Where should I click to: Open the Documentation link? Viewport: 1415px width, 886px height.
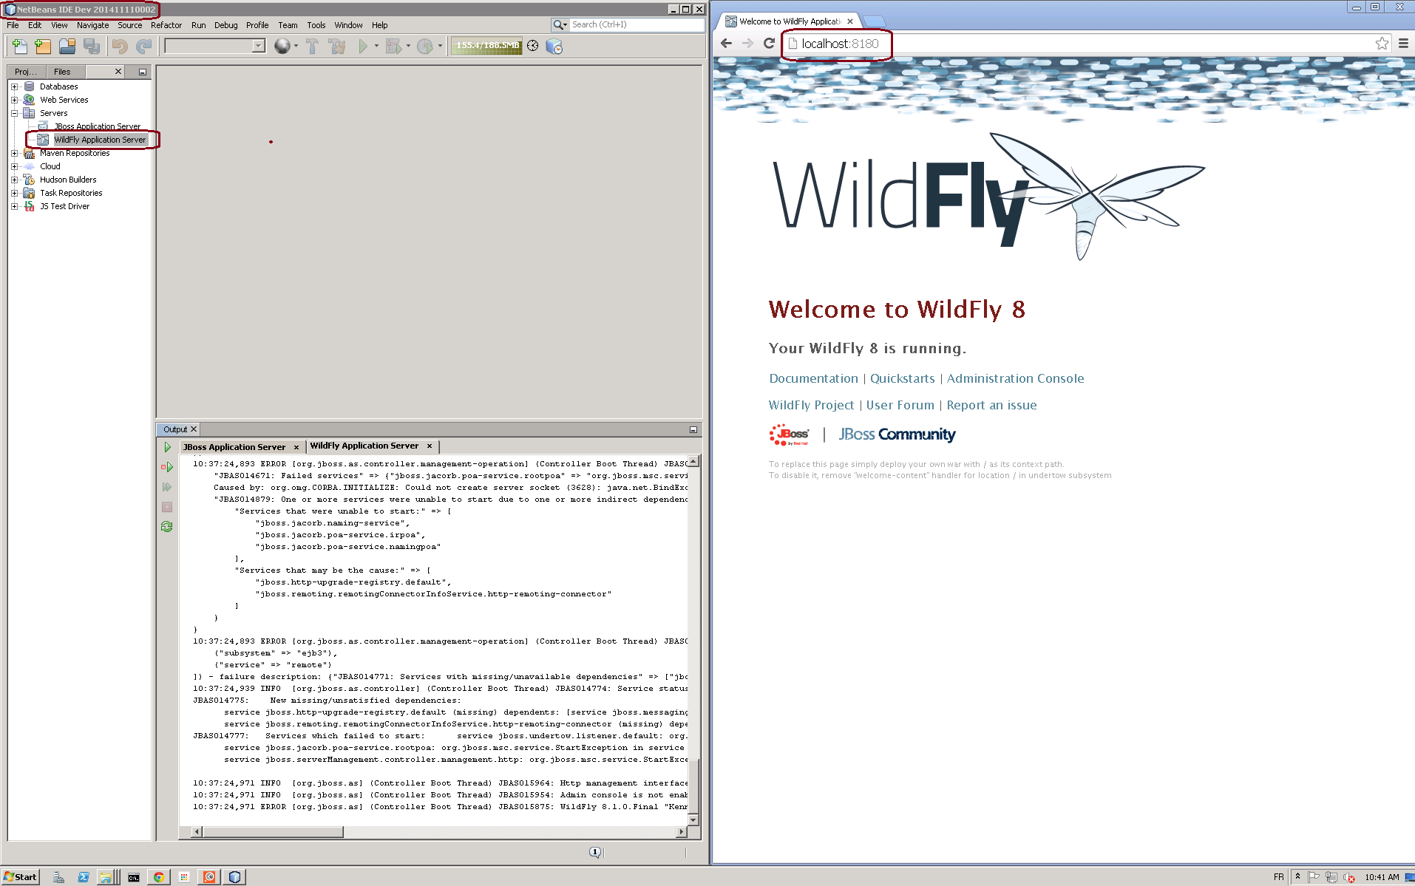pyautogui.click(x=813, y=378)
